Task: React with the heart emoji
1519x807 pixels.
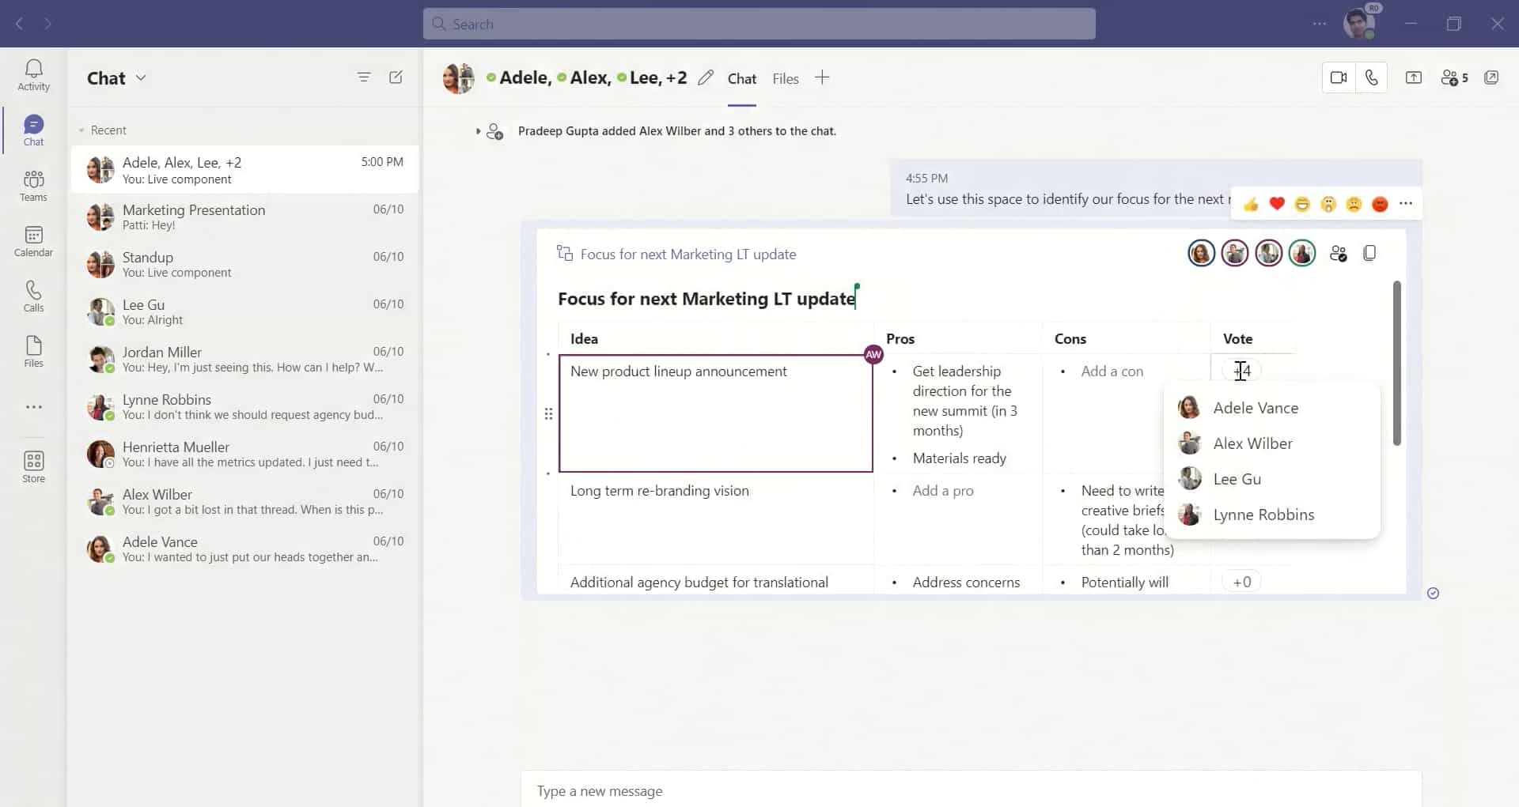Action: coord(1277,205)
